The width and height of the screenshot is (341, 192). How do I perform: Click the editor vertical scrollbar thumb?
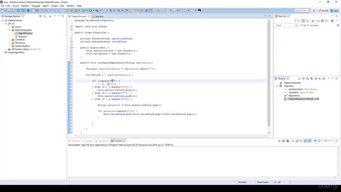[x=269, y=74]
